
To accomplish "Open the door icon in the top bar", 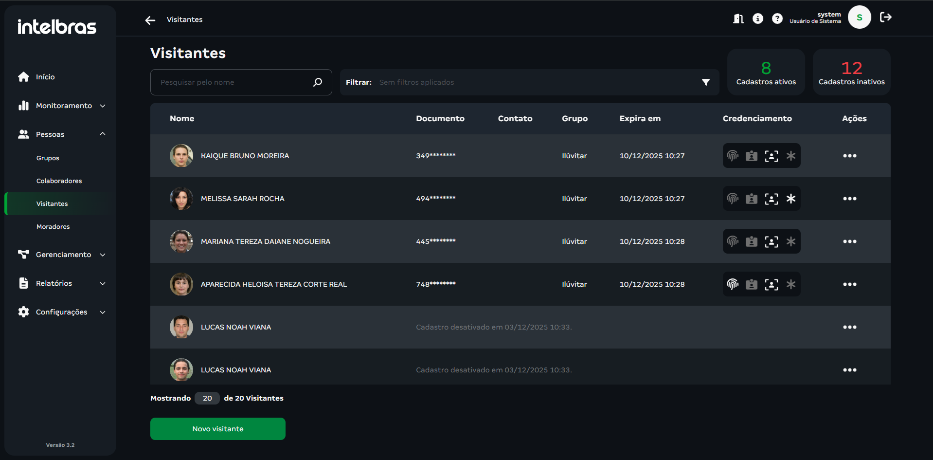I will [738, 18].
